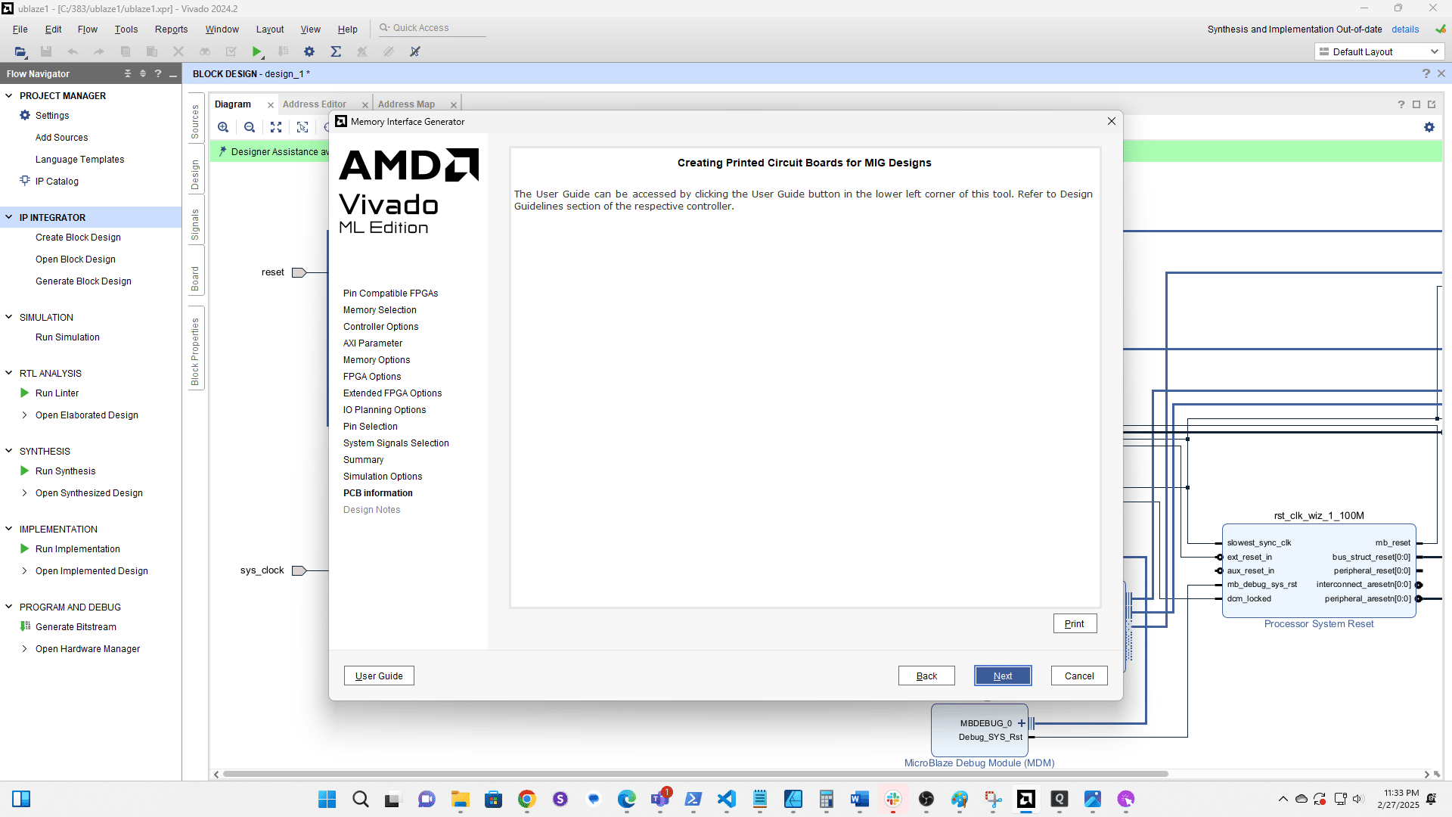Click Generate Bitstream in the Flow Navigator
1452x817 pixels.
[76, 626]
